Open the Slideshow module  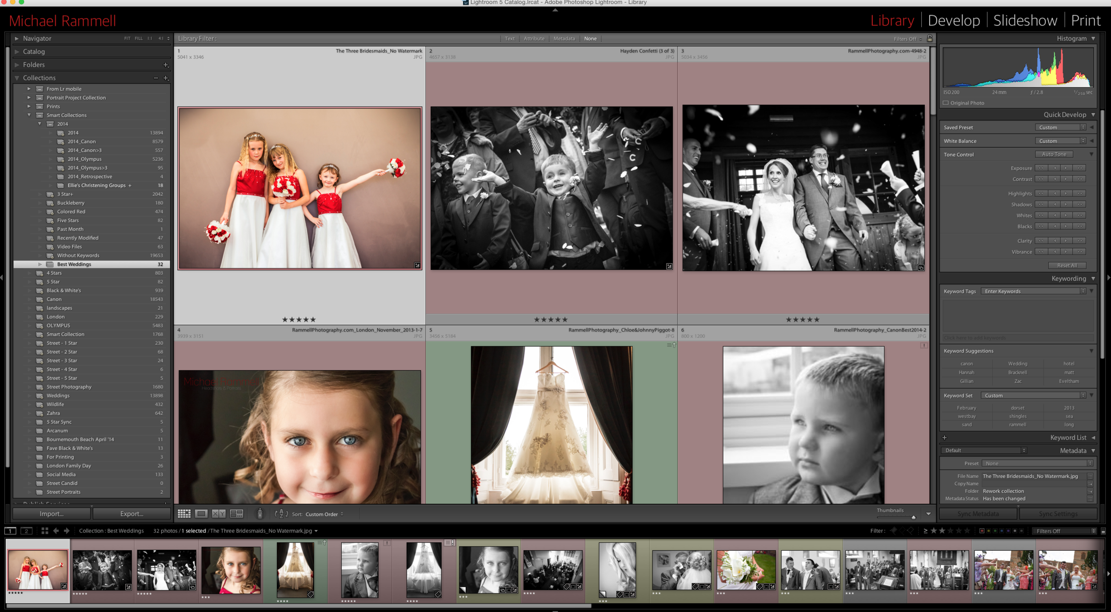[x=1025, y=20]
